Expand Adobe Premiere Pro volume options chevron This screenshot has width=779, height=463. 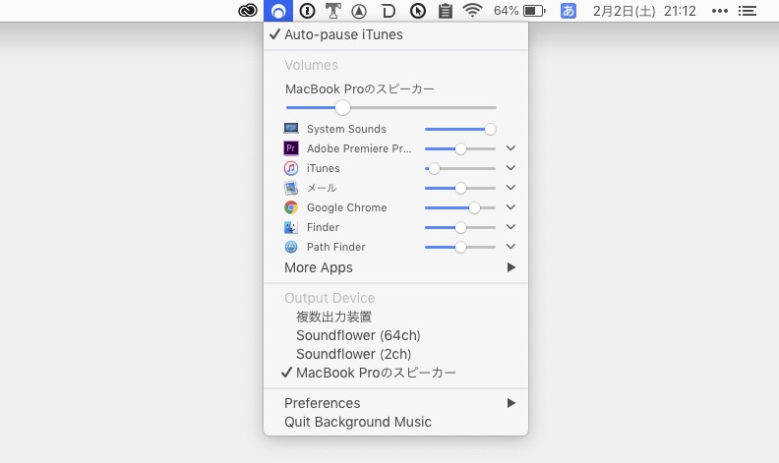pyautogui.click(x=510, y=148)
